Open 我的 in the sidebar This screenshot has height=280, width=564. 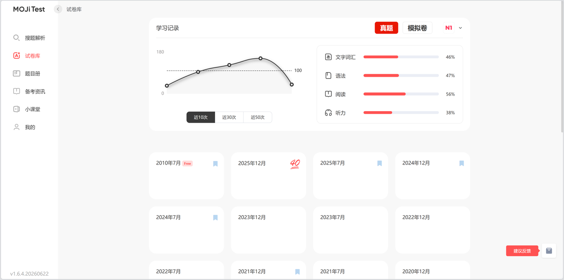point(29,127)
